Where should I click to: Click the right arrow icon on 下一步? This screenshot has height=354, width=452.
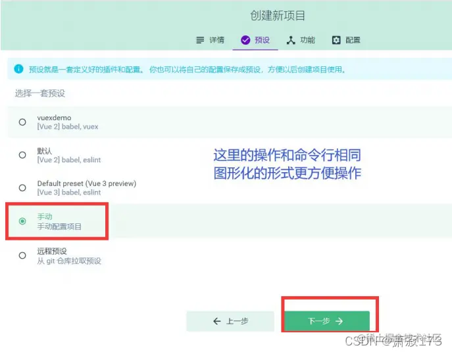tap(339, 321)
